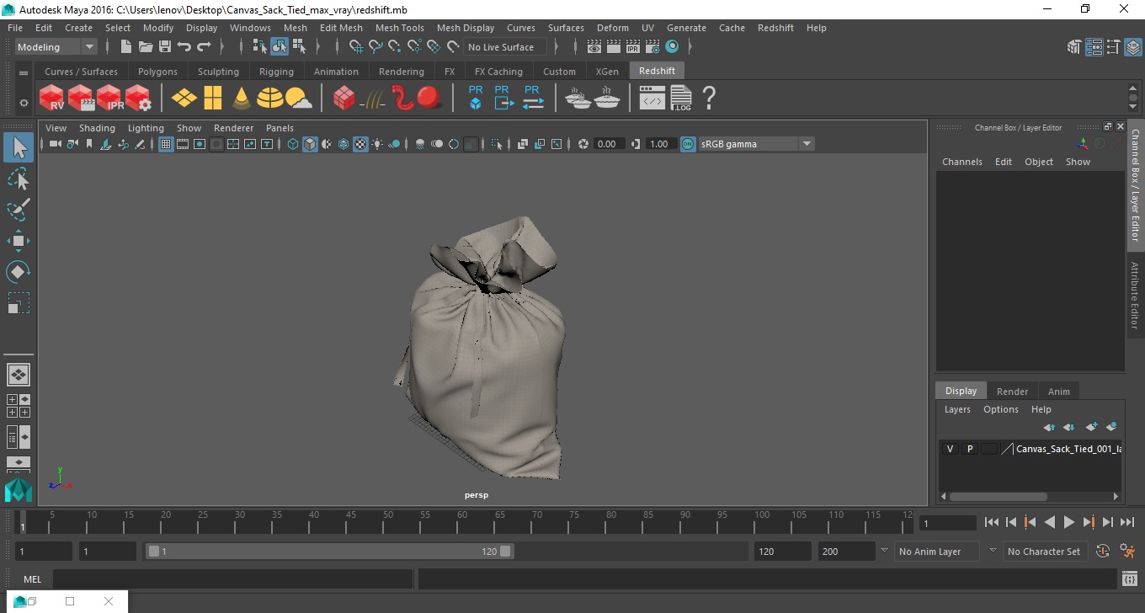
Task: Switch to the Rigging shelf tab
Action: tap(276, 72)
